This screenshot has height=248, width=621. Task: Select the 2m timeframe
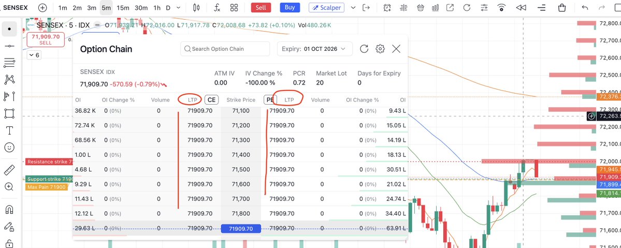pos(77,8)
